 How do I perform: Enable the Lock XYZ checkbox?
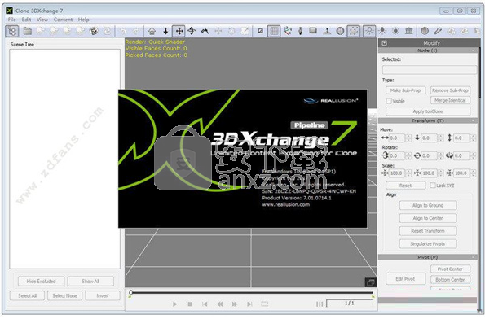(x=433, y=186)
